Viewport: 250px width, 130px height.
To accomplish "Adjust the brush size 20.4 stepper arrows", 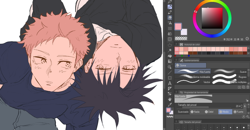I will click(x=242, y=106).
